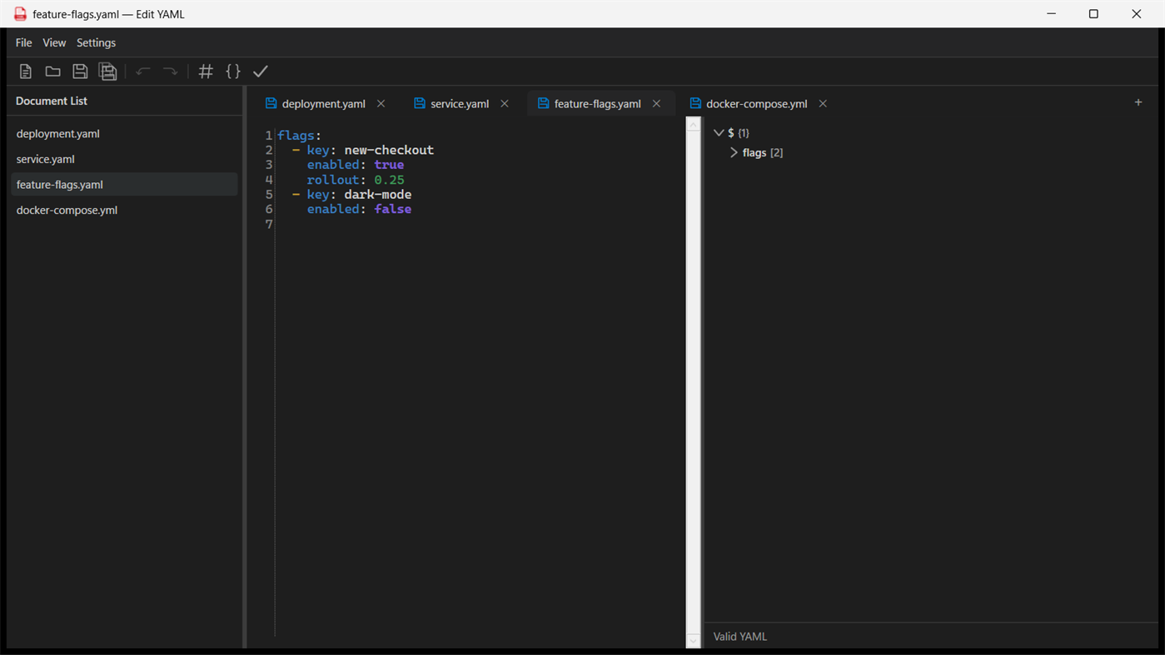Click 'new-checkout' value in editor
The height and width of the screenshot is (655, 1165).
click(389, 150)
